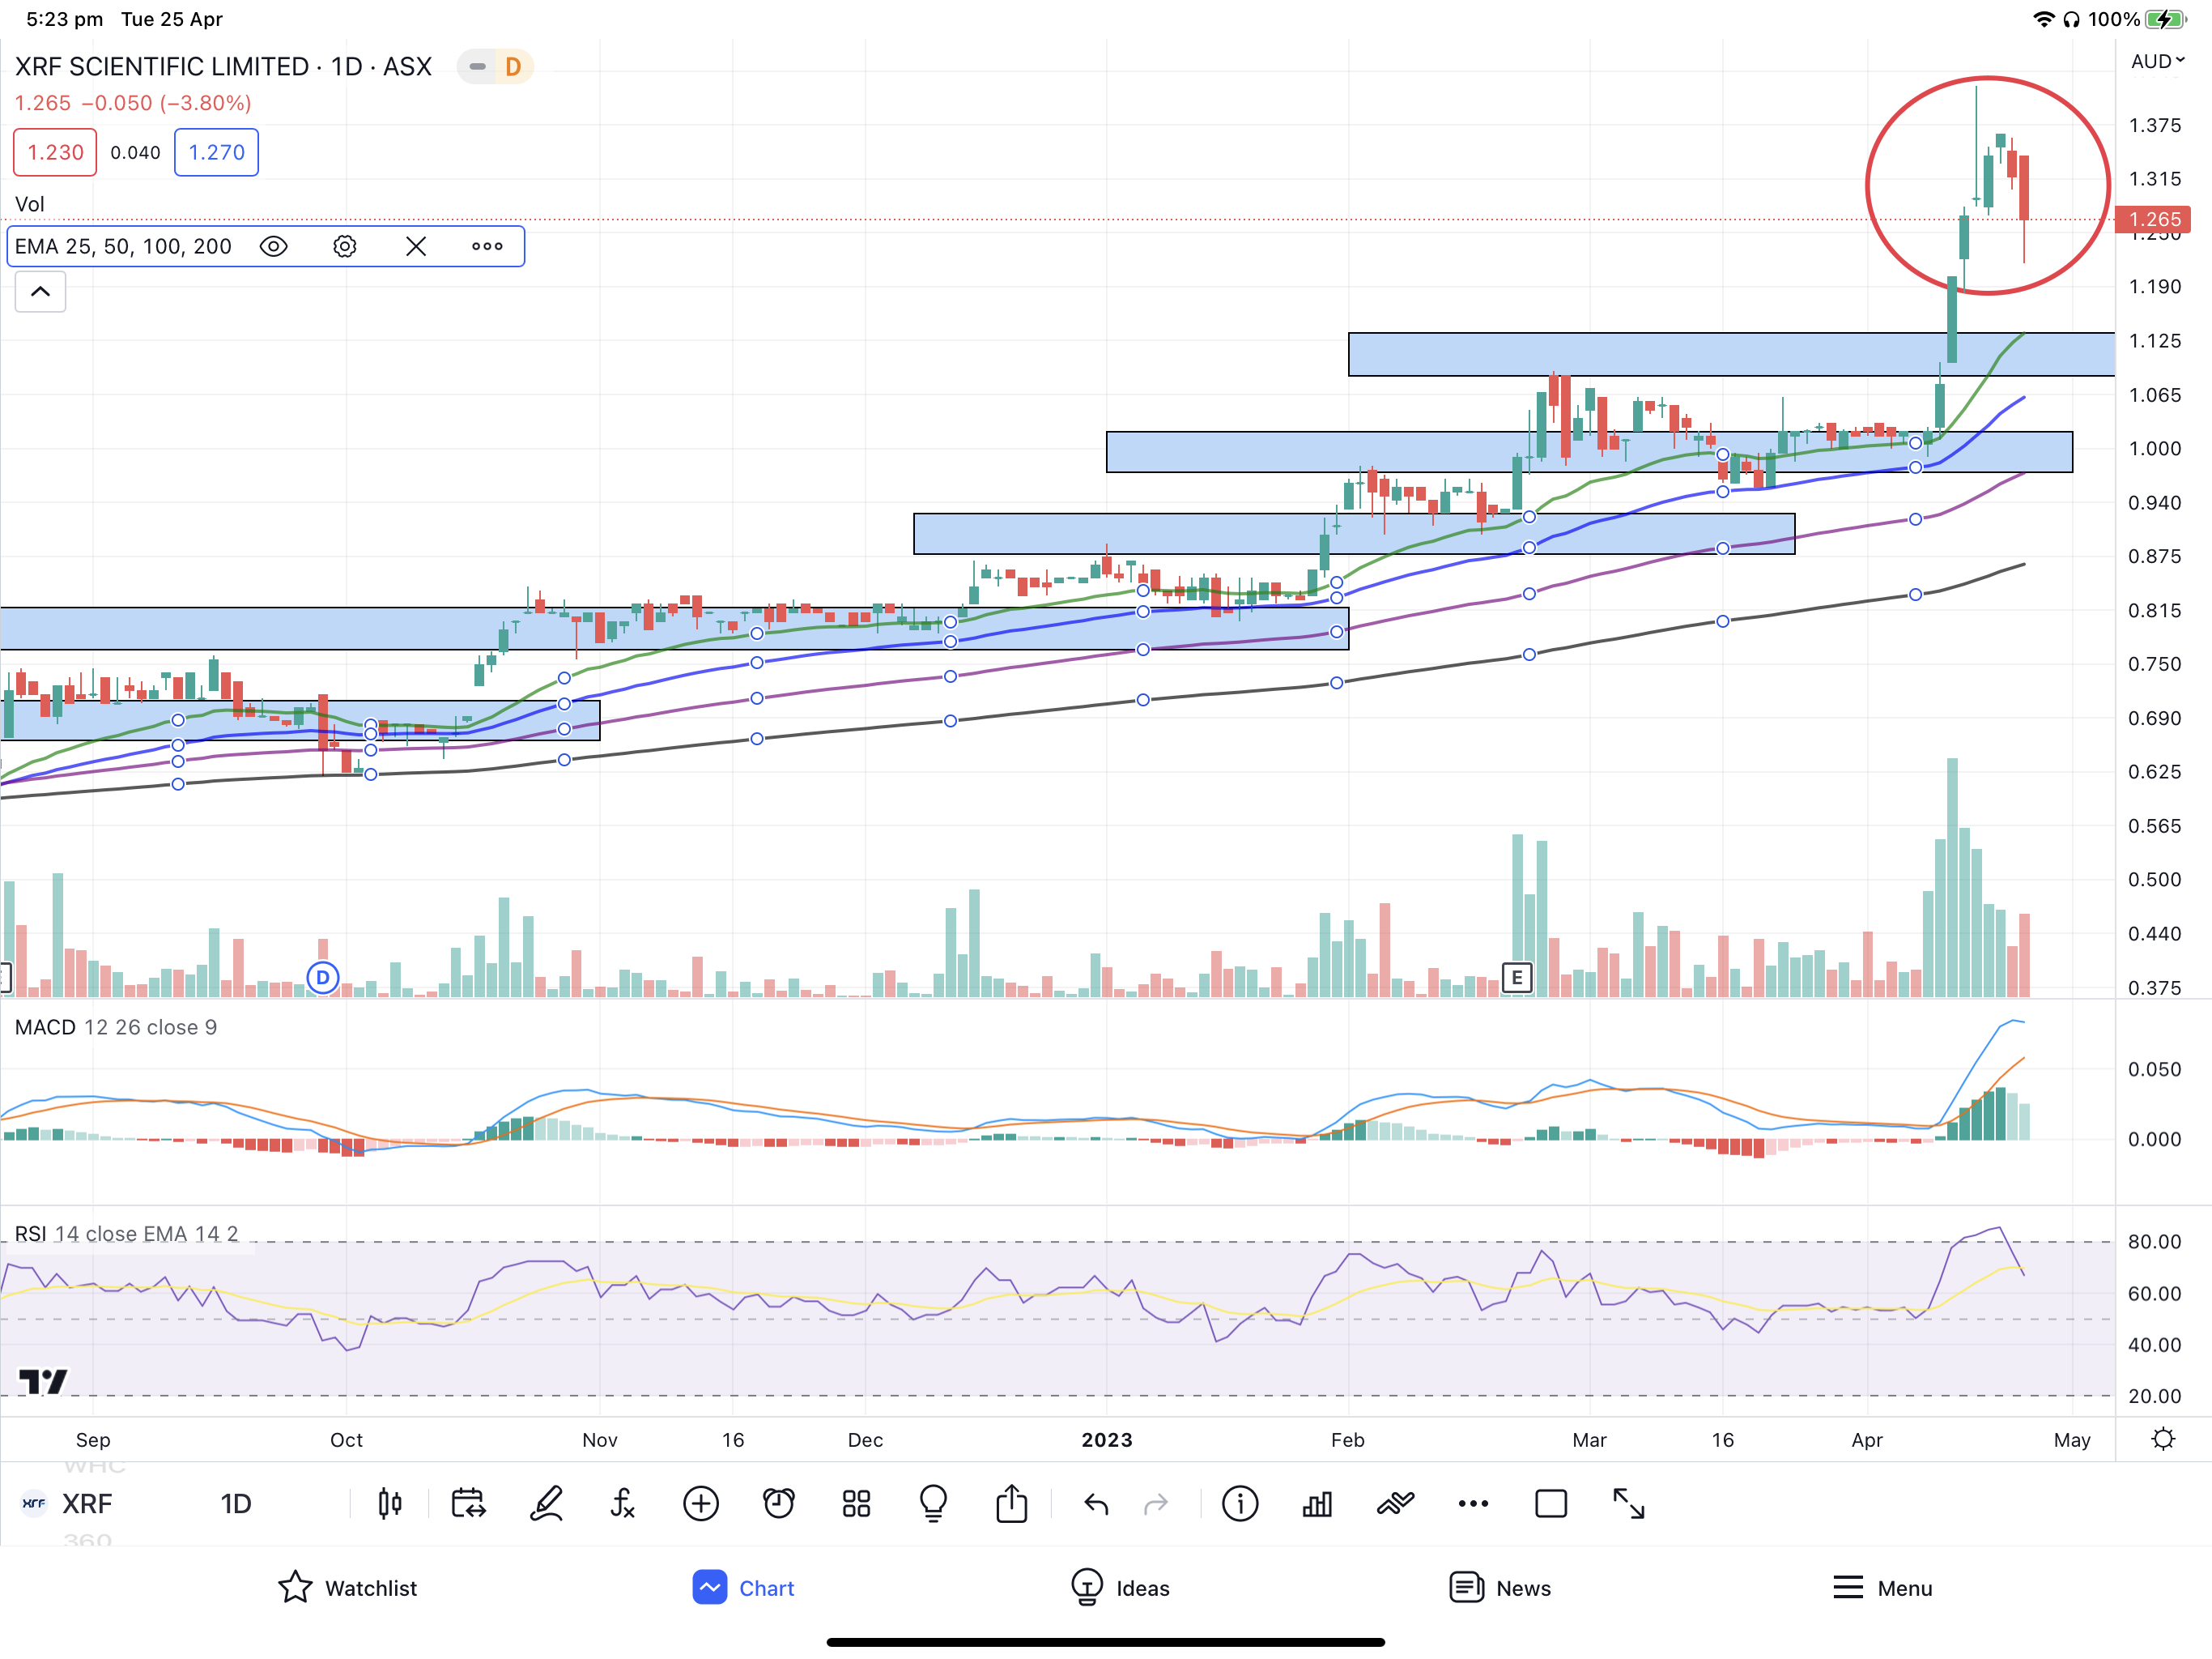
Task: Tap the Feb label on time axis
Action: [x=1347, y=1439]
